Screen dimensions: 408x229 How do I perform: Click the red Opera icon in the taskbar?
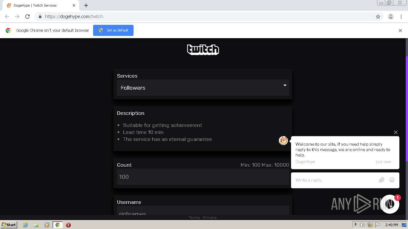(68, 225)
